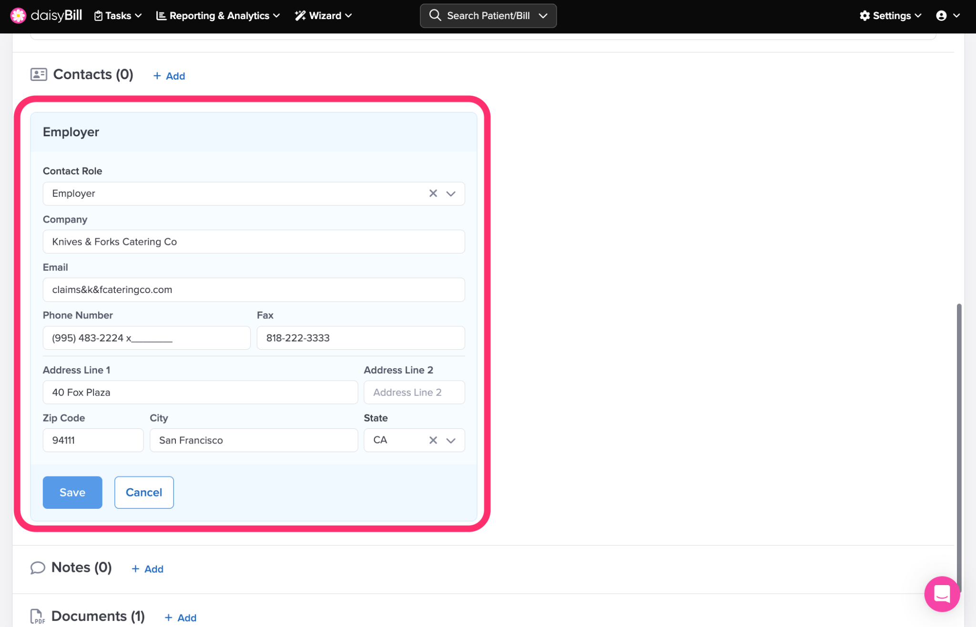Expand the Contact Role dropdown
The width and height of the screenshot is (976, 627).
[451, 193]
